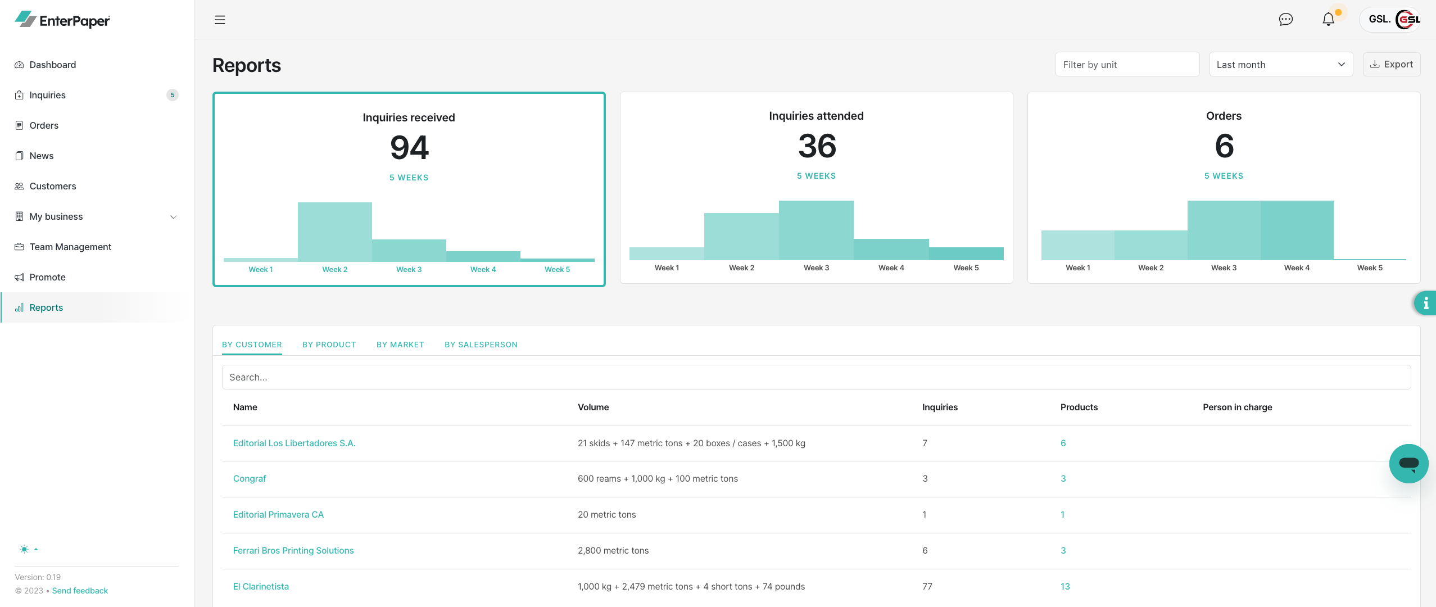Screen dimensions: 1436x607
Task: Click the Reports bar chart icon
Action: coord(19,307)
